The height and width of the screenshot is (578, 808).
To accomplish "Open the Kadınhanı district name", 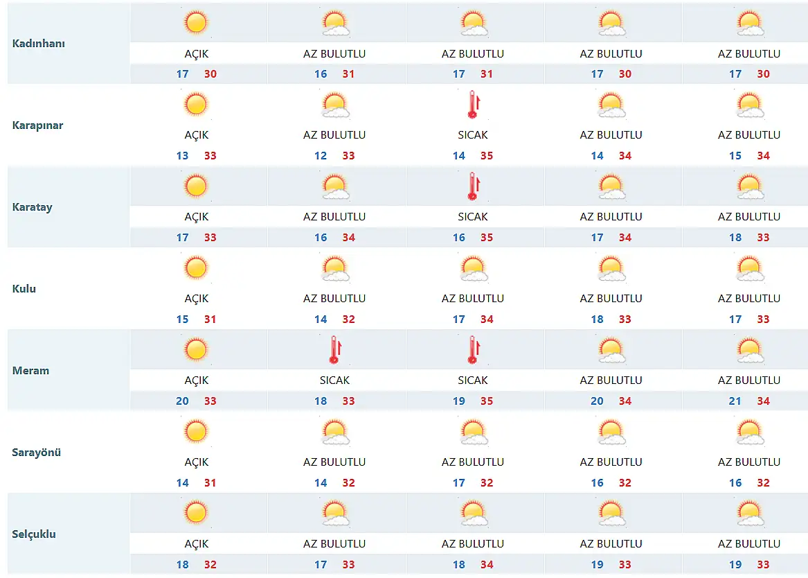I will click(39, 44).
